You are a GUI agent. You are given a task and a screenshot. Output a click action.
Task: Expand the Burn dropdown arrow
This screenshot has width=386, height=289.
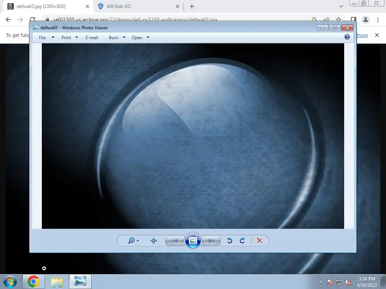124,37
